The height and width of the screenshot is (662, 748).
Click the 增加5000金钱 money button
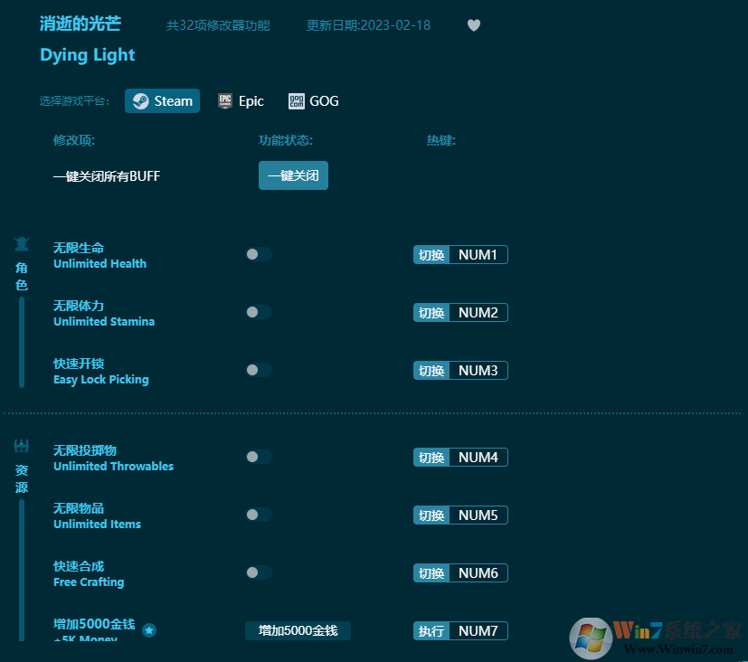coord(298,630)
